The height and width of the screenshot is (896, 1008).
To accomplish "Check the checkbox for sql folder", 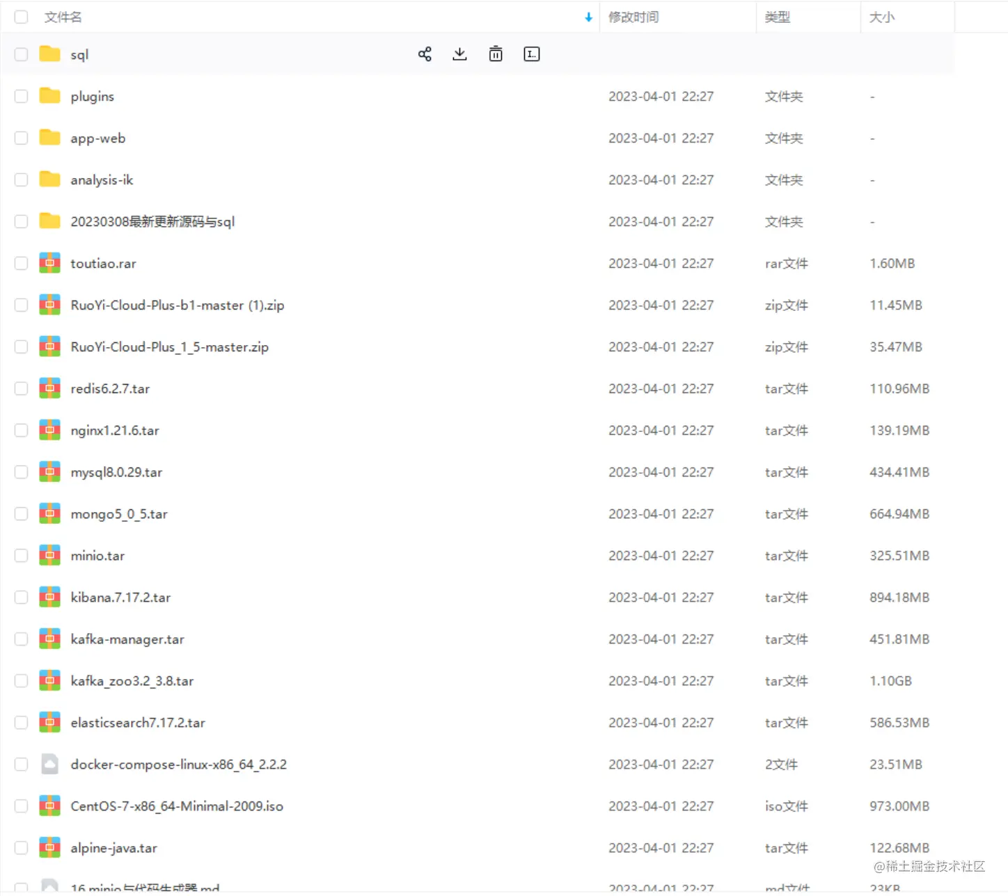I will (21, 54).
